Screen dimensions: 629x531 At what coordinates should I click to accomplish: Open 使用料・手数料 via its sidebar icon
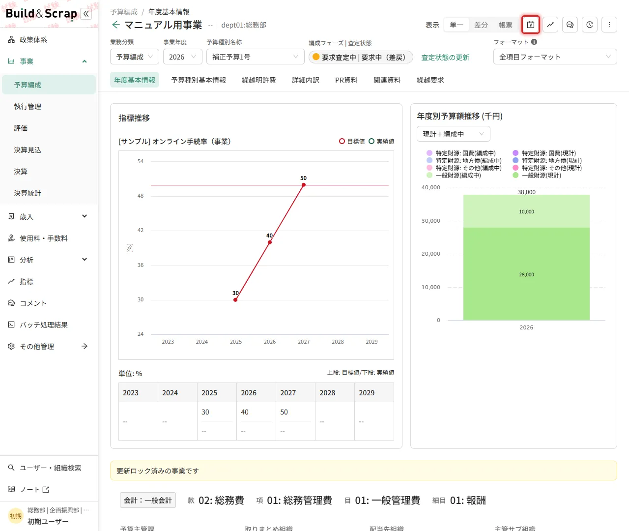[x=11, y=238]
